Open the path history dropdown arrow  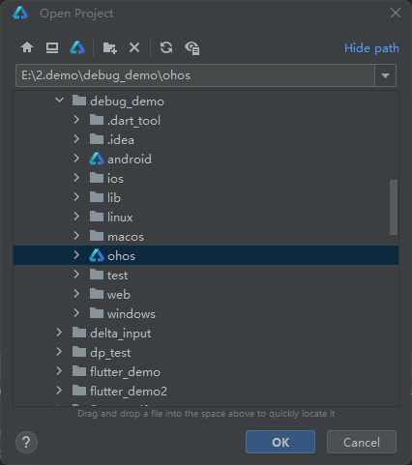coord(385,75)
